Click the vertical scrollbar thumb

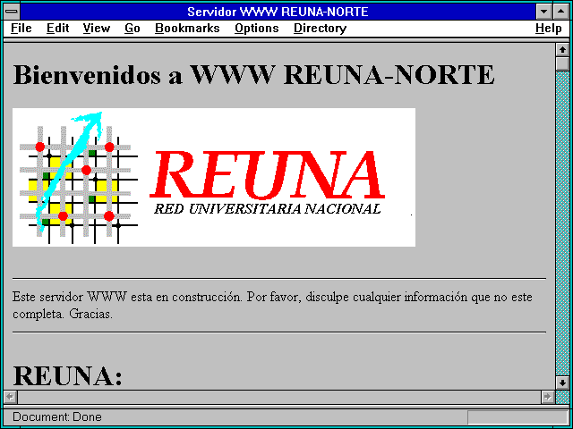click(x=562, y=63)
